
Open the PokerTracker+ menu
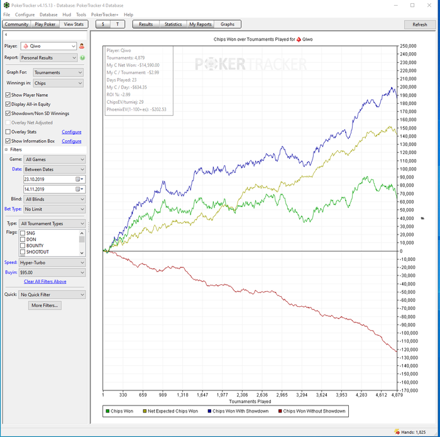(104, 14)
